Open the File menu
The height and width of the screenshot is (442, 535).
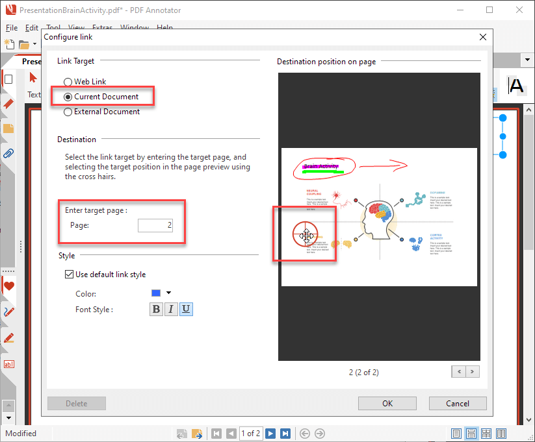pos(12,28)
